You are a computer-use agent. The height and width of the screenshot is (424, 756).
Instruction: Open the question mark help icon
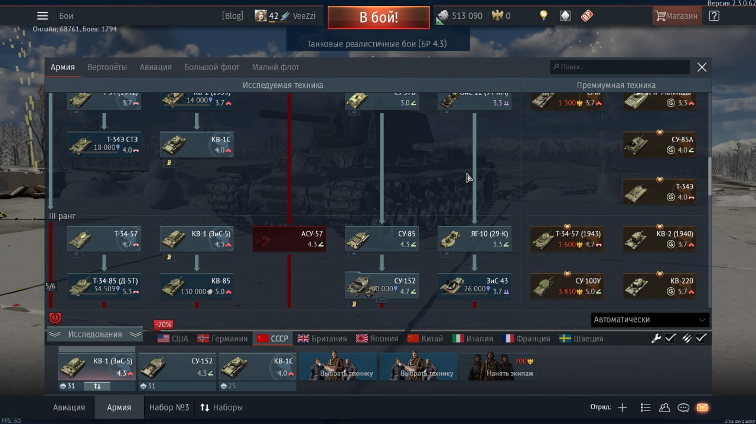pos(714,16)
